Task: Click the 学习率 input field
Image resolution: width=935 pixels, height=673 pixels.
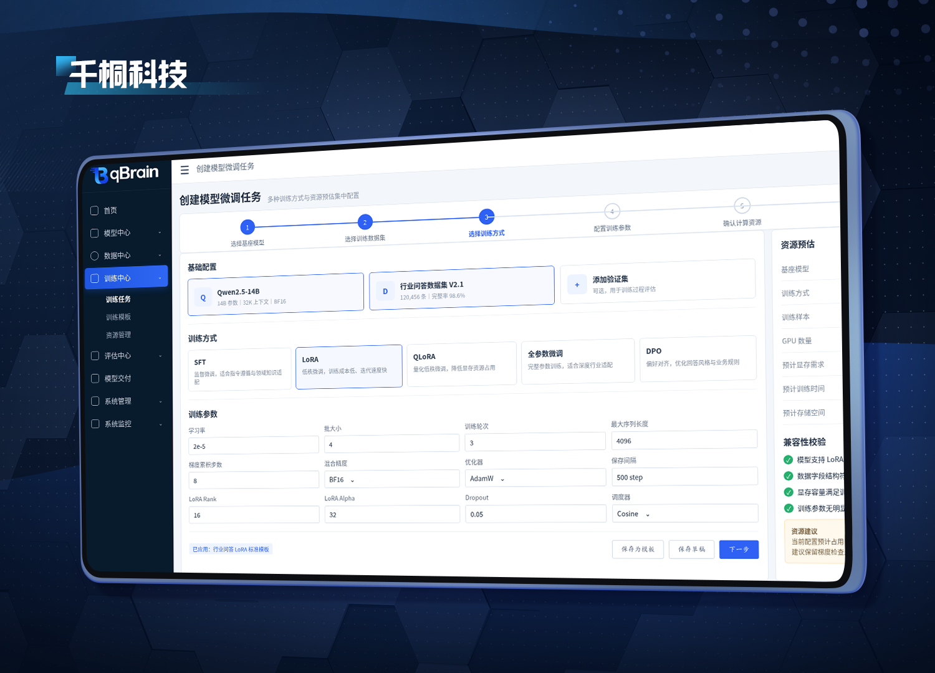Action: point(254,446)
